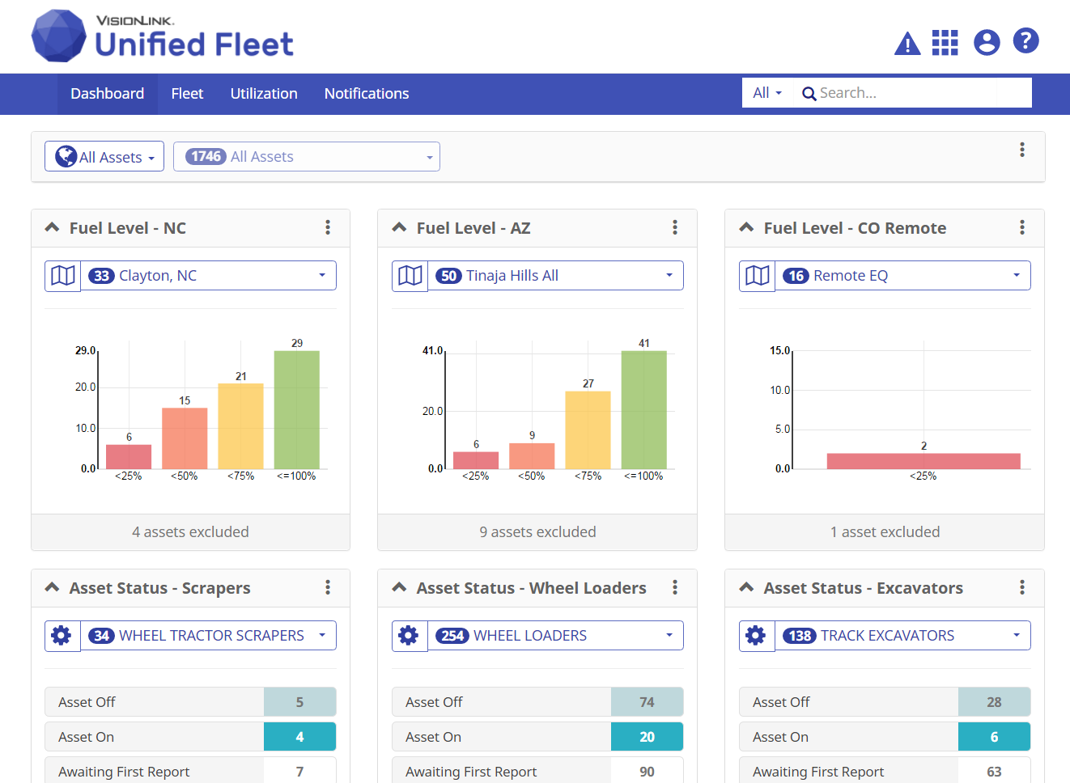
Task: Go to the Utilization tab
Action: [264, 94]
